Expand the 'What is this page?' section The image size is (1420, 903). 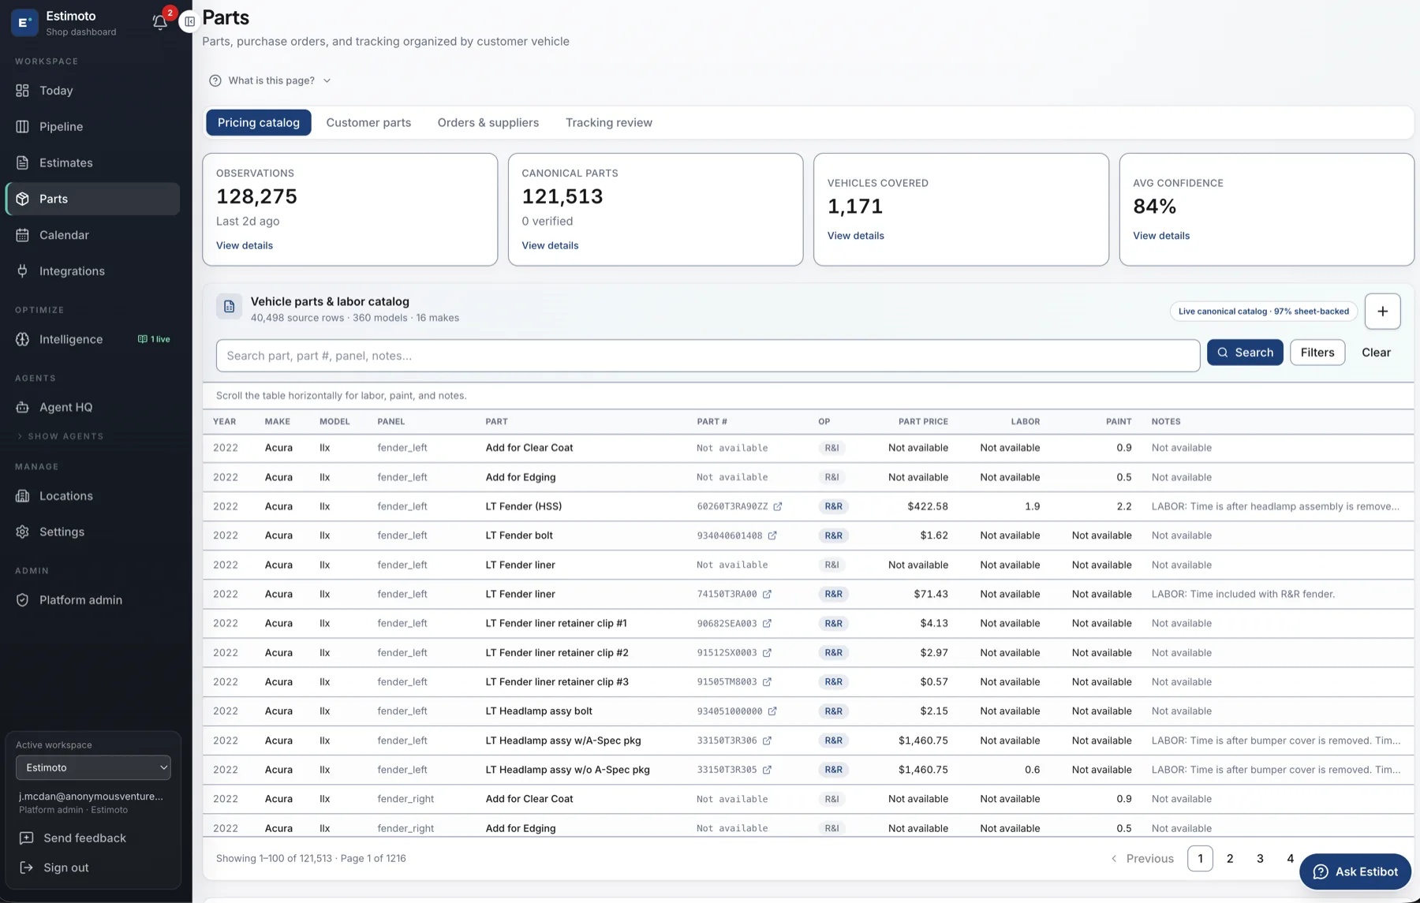pos(271,80)
